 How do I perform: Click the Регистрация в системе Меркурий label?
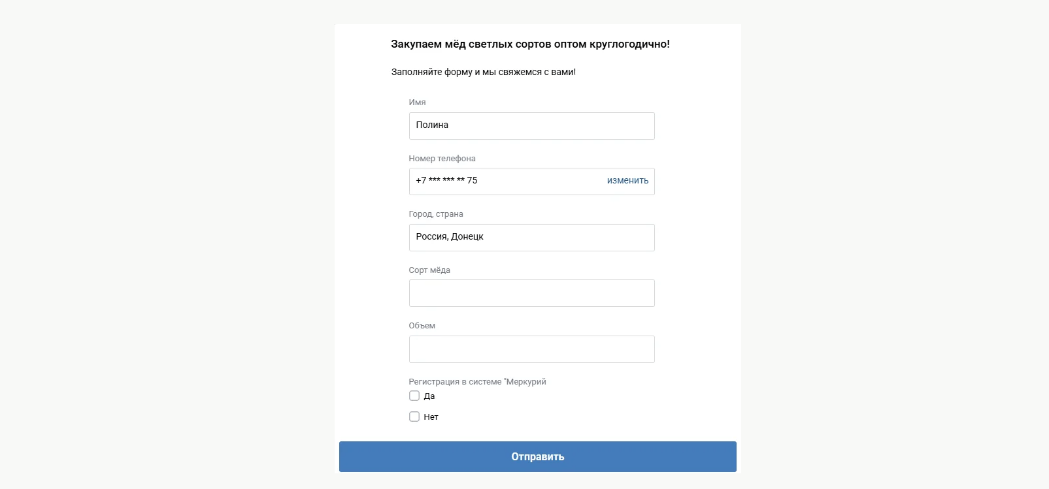coord(477,382)
